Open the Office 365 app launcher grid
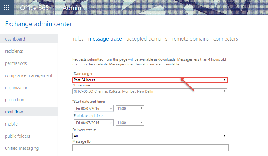Screen dimensions: 268x156 click(x=7, y=7)
